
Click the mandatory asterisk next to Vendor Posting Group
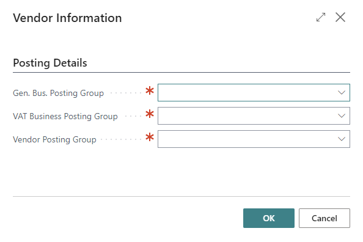tap(150, 137)
